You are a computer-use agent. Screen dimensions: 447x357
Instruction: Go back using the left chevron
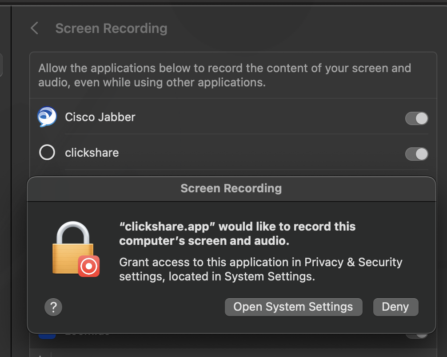tap(34, 28)
